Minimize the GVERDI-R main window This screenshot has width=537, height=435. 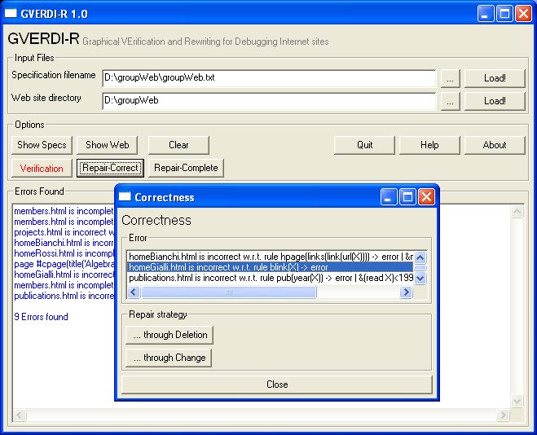(x=485, y=14)
